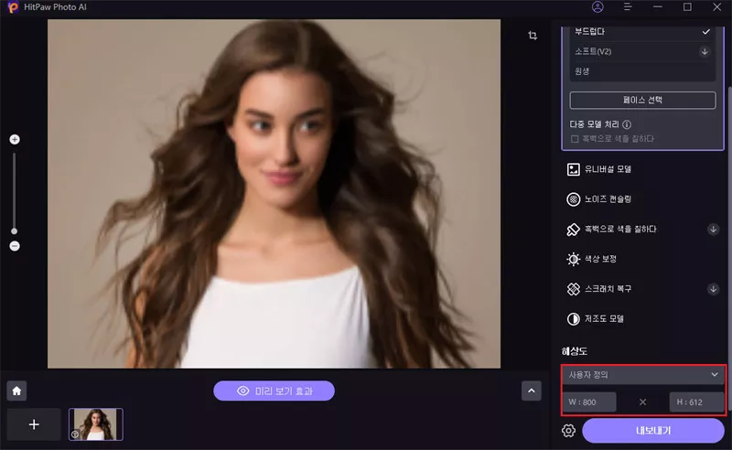Click the zoom in plus icon
732x450 pixels.
tap(14, 139)
